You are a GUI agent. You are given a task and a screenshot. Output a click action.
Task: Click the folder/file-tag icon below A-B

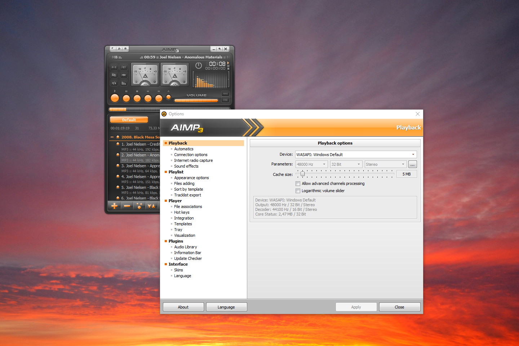(114, 75)
